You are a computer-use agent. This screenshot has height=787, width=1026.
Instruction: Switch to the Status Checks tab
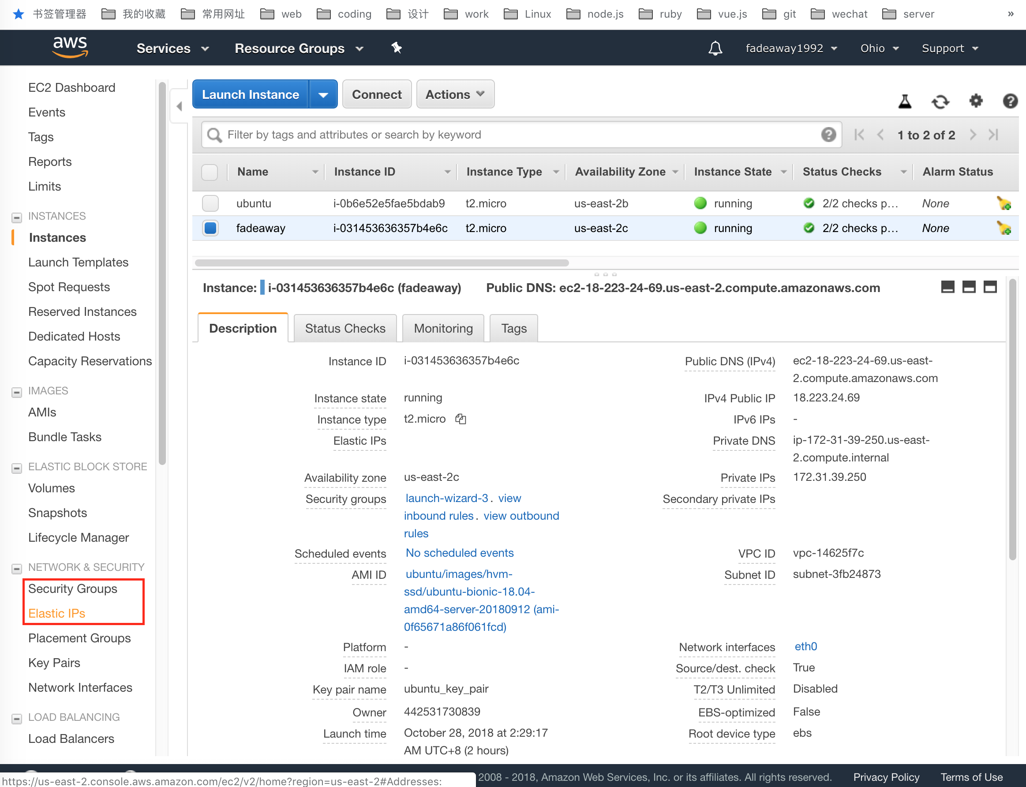click(345, 328)
